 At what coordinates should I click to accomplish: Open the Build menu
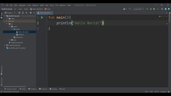coord(42,5)
